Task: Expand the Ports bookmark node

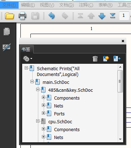Action: click(x=43, y=113)
